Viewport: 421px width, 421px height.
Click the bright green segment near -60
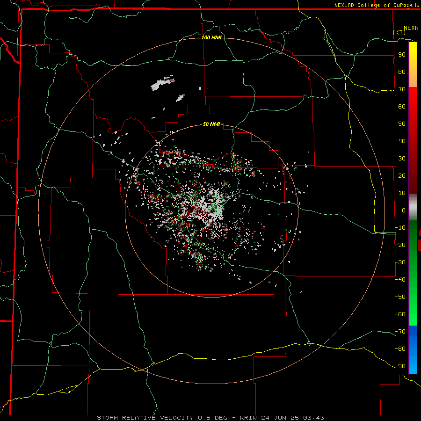click(413, 314)
